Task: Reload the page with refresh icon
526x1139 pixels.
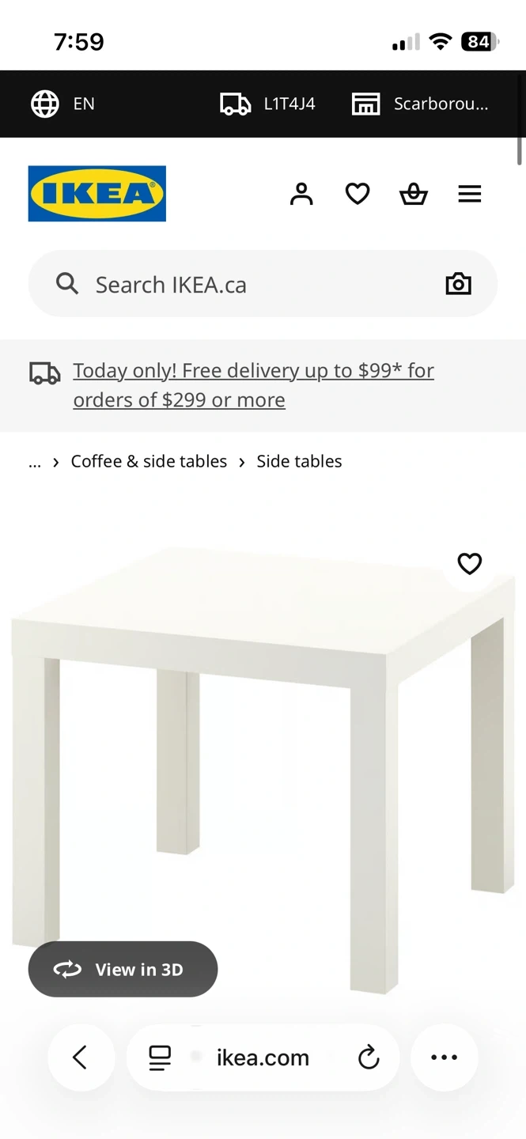Action: tap(369, 1058)
